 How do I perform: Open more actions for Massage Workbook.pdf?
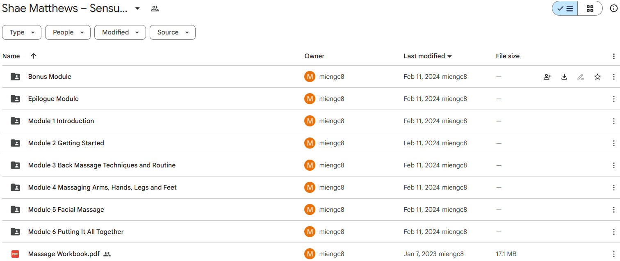[613, 254]
